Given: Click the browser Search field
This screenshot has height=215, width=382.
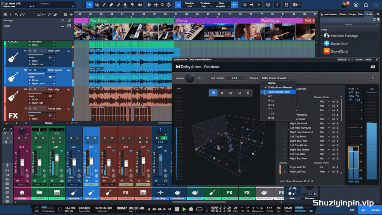Looking at the screenshot, I should click(350, 24).
